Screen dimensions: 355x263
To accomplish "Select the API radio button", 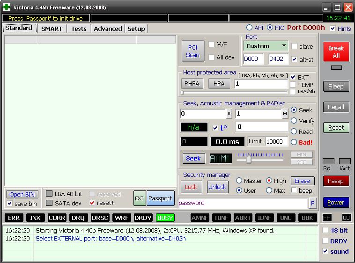I will (249, 28).
